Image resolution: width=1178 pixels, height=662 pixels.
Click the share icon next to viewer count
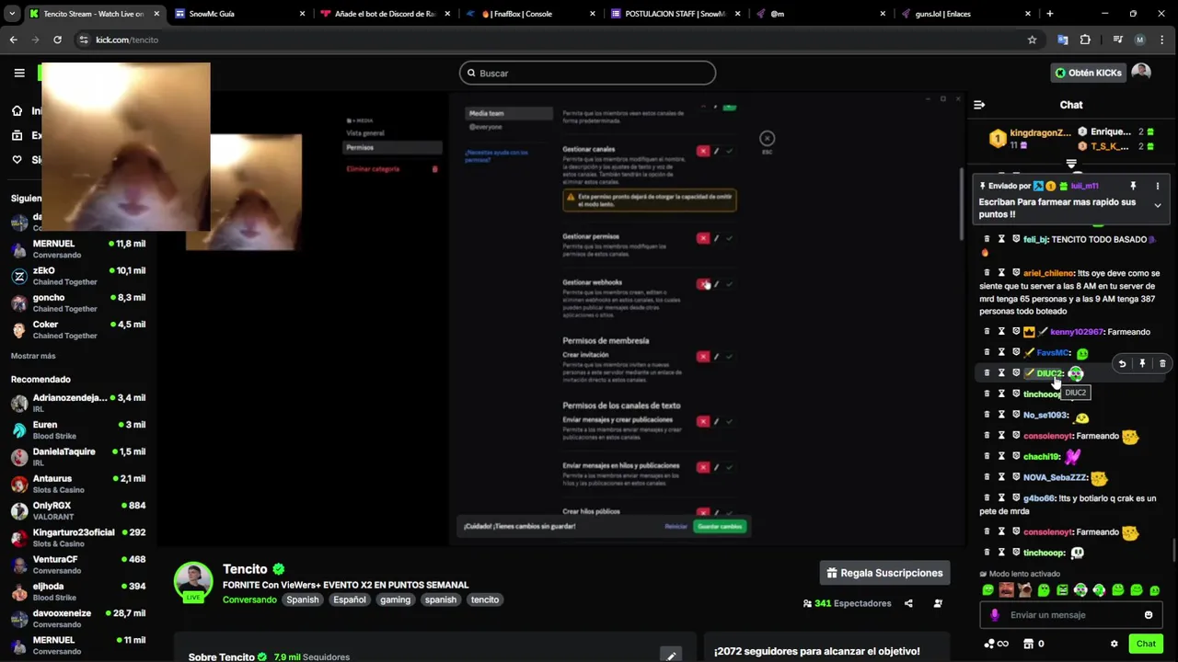click(x=908, y=604)
